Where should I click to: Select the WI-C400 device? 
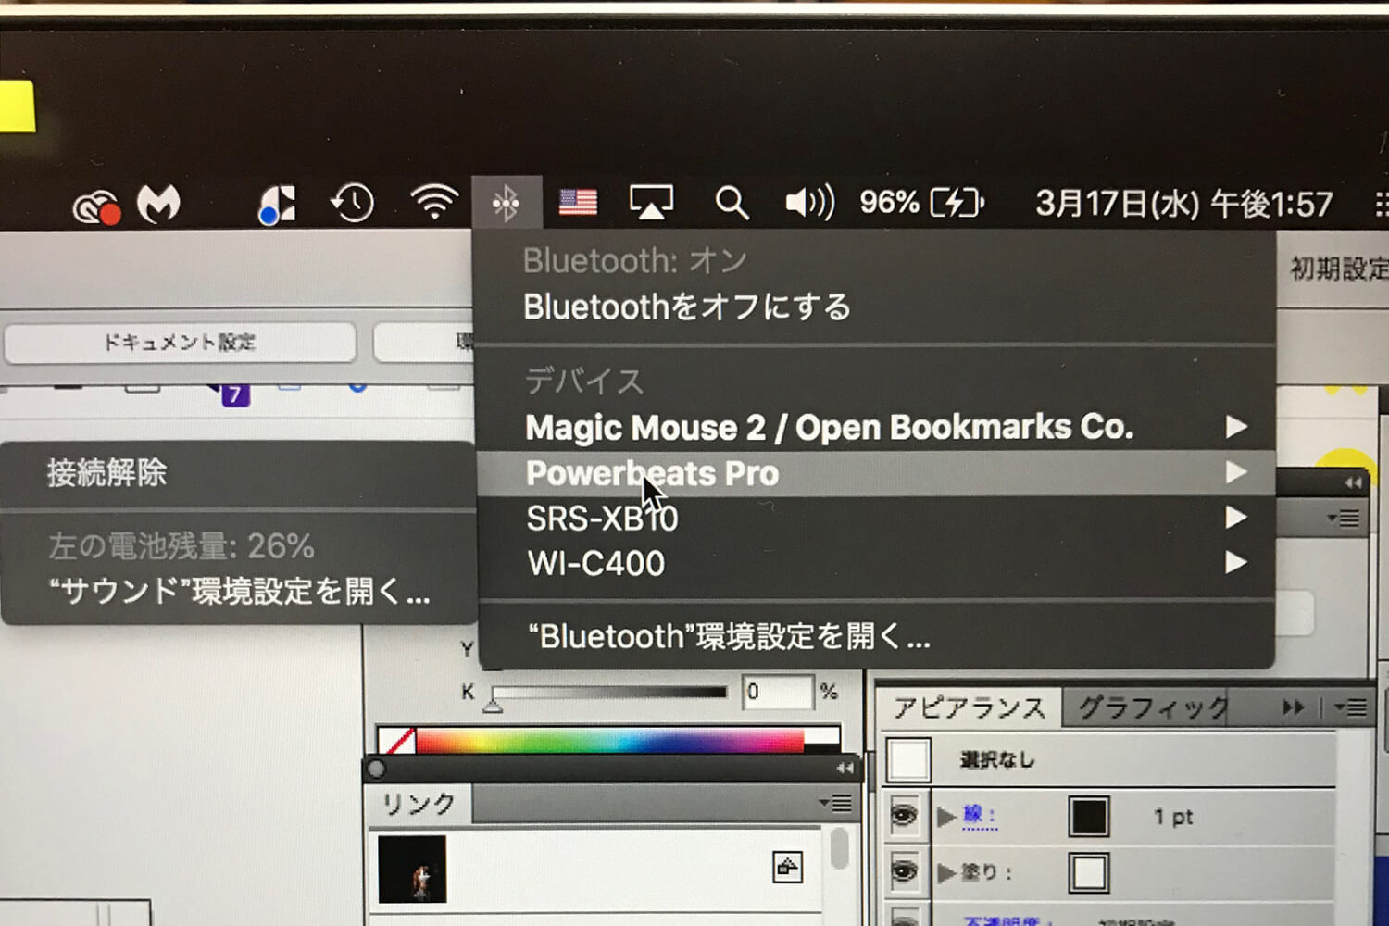(875, 563)
